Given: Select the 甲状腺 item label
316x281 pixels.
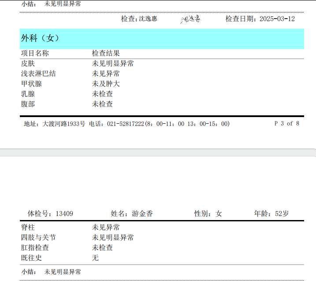Looking at the screenshot, I should 31,84.
